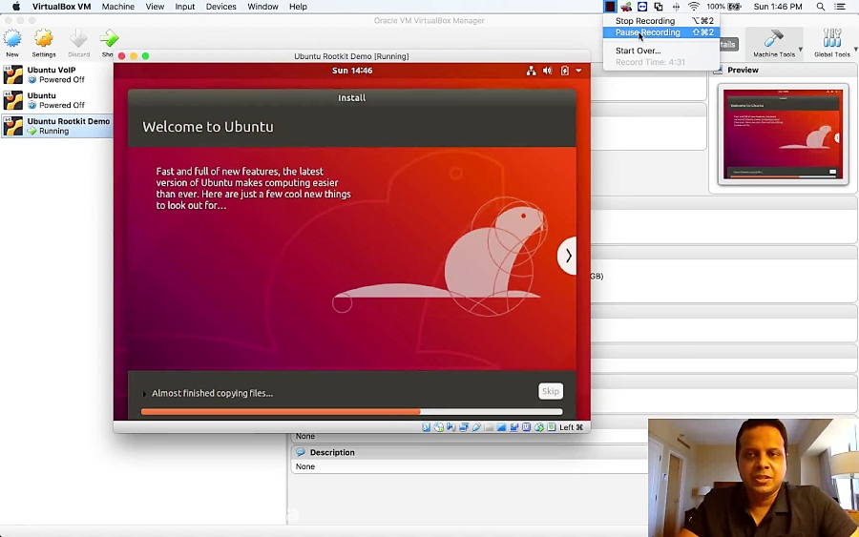Open VirtualBox Manager Settings gear icon
This screenshot has width=859, height=537.
pyautogui.click(x=43, y=38)
